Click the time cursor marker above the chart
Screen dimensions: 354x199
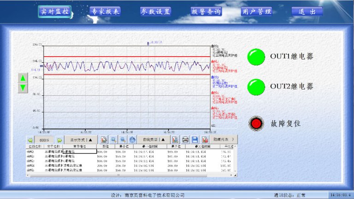point(148,43)
